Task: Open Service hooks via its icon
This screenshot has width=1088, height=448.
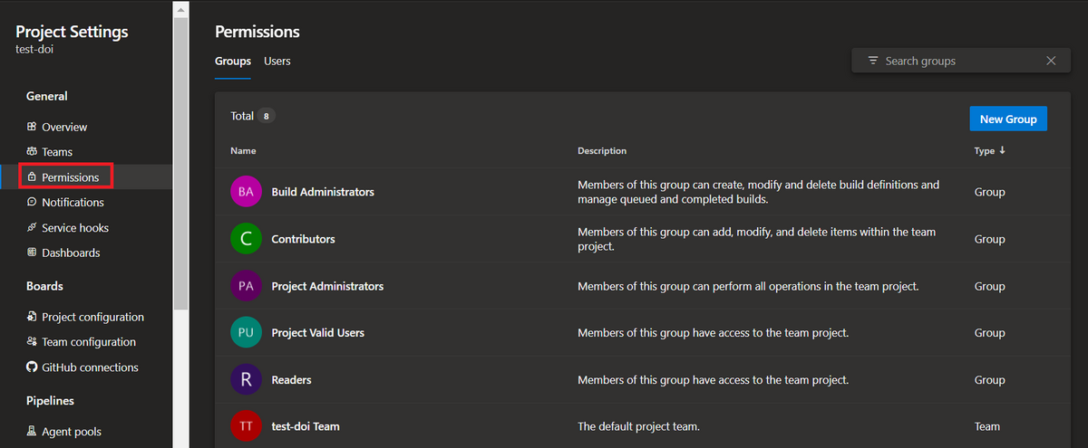Action: 32,228
